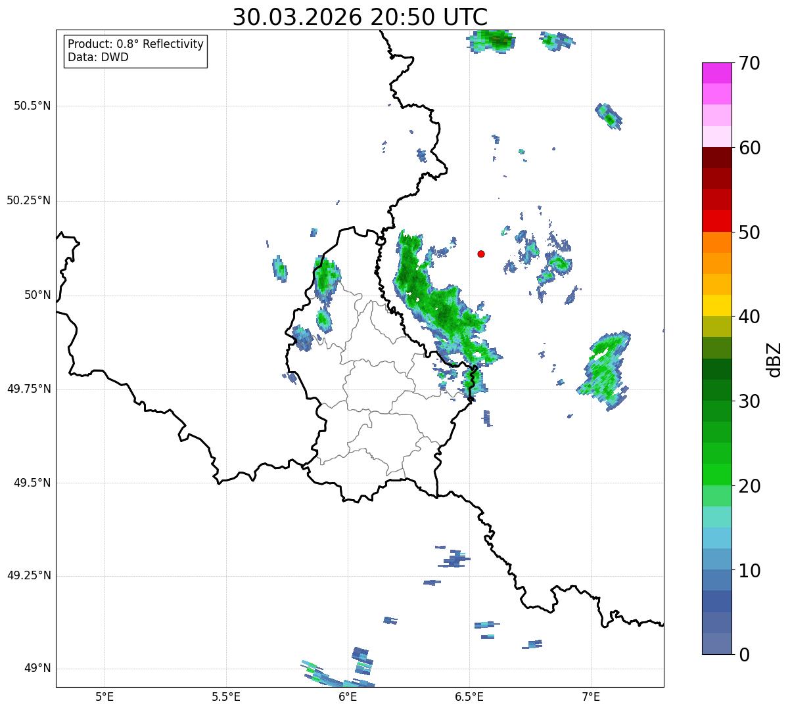Click the latitude label 50.5°N
This screenshot has width=790, height=710.
32,106
